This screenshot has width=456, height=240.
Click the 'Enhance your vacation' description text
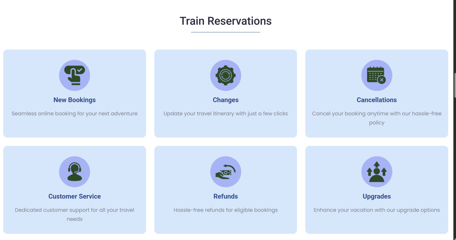pyautogui.click(x=377, y=210)
